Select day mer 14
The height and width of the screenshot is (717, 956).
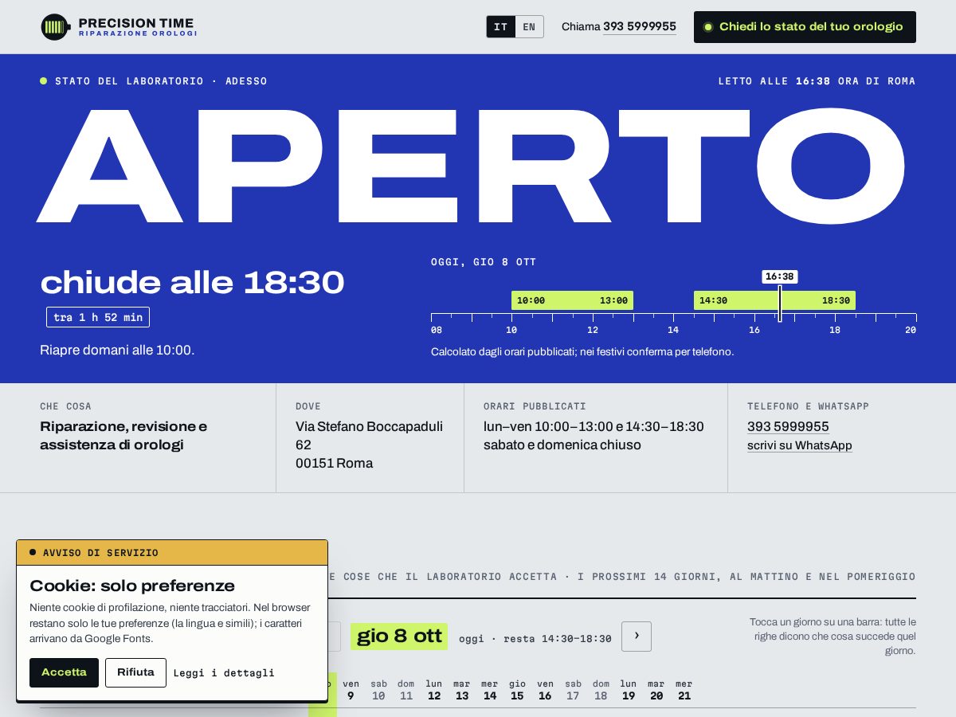(490, 690)
